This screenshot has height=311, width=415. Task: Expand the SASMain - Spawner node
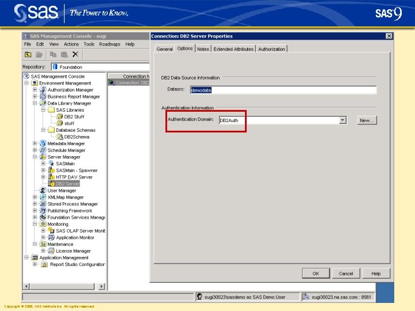click(43, 170)
